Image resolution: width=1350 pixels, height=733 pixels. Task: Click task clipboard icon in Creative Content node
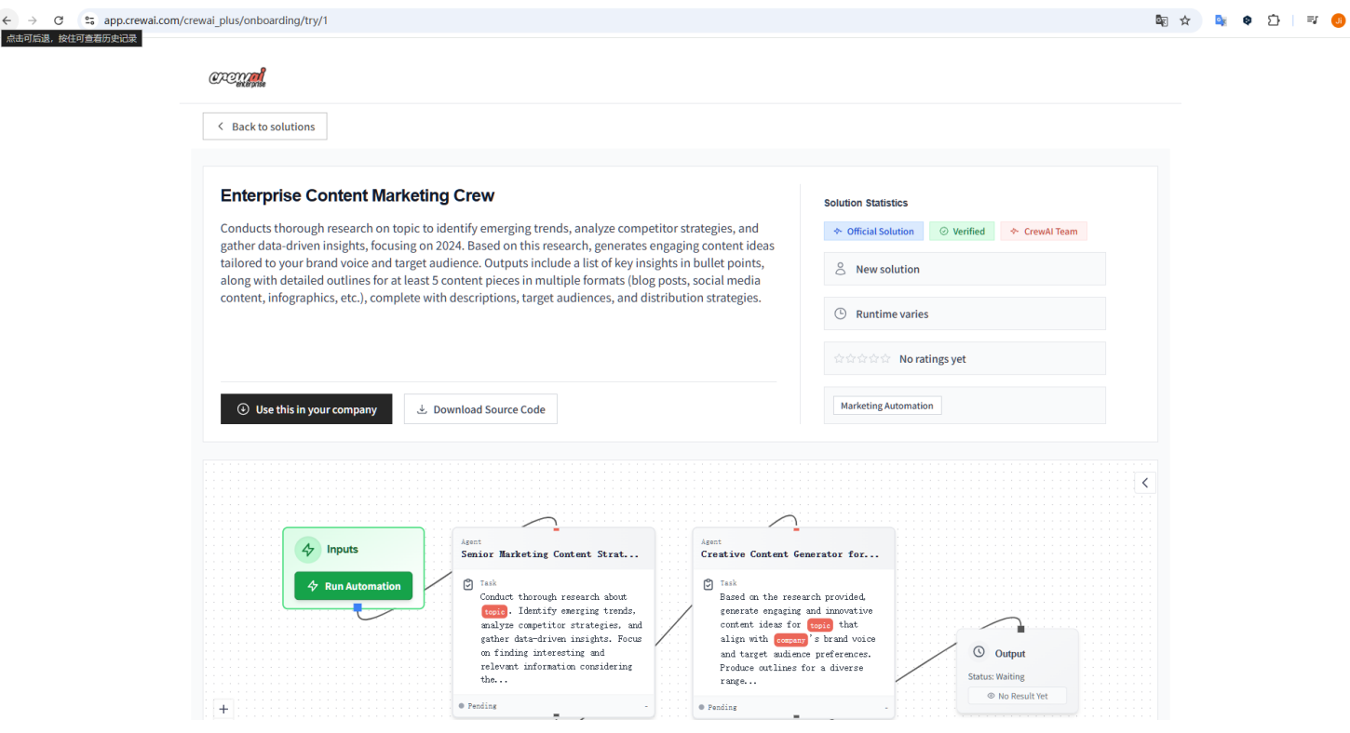click(x=709, y=585)
